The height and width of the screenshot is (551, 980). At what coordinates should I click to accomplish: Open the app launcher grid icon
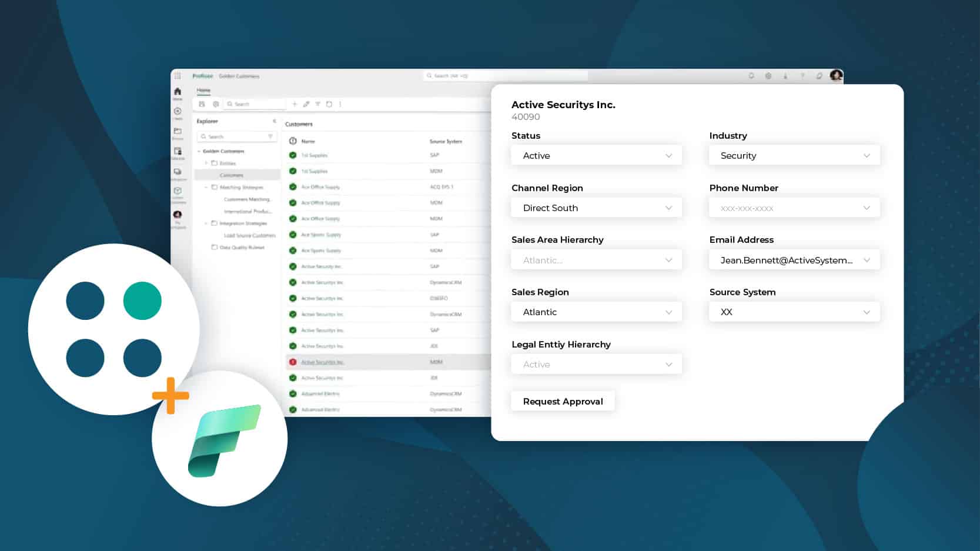[178, 76]
